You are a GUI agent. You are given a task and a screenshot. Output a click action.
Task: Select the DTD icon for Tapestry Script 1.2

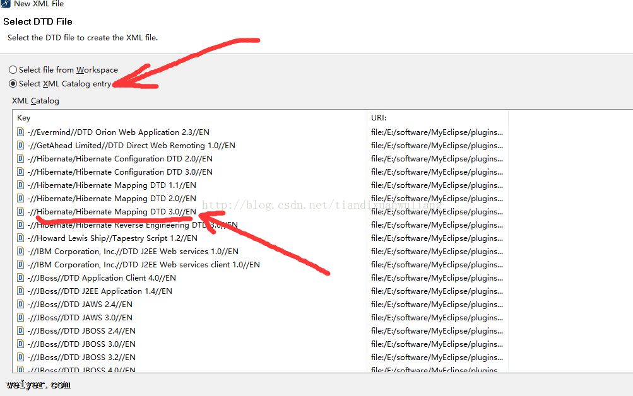point(21,238)
